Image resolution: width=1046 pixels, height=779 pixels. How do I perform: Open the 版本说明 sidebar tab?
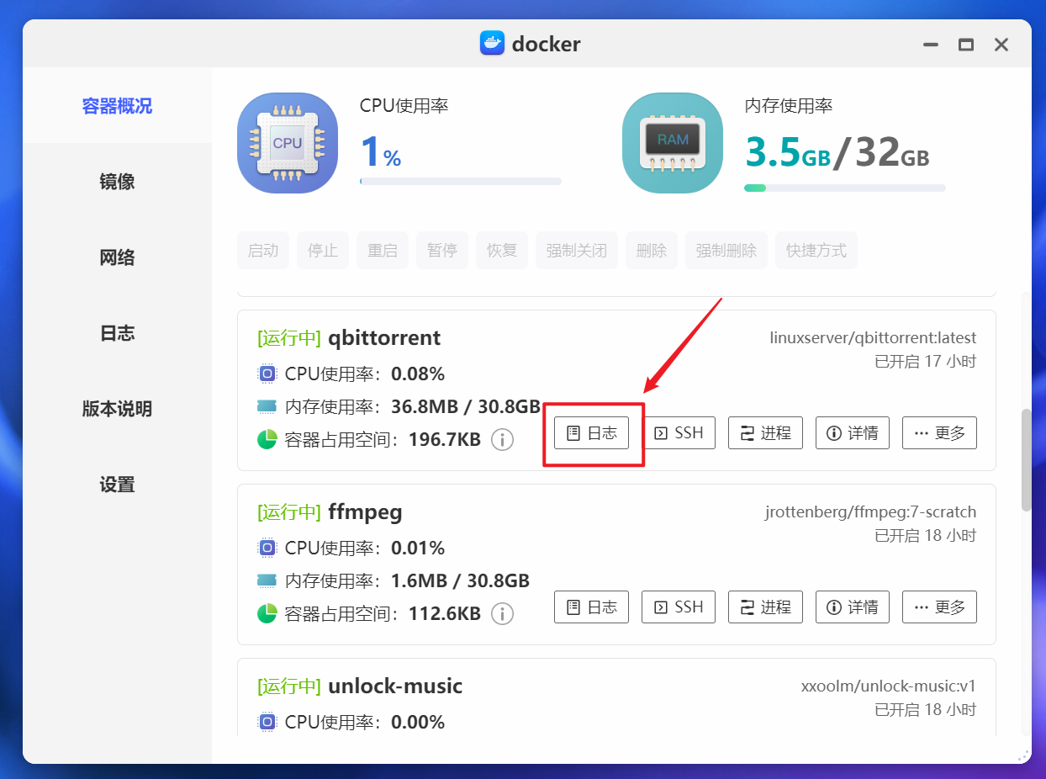click(117, 409)
